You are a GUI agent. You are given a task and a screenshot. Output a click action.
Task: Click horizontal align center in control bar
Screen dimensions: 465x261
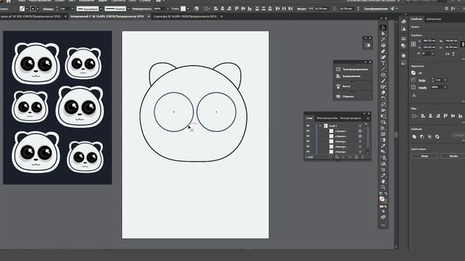coord(222,9)
